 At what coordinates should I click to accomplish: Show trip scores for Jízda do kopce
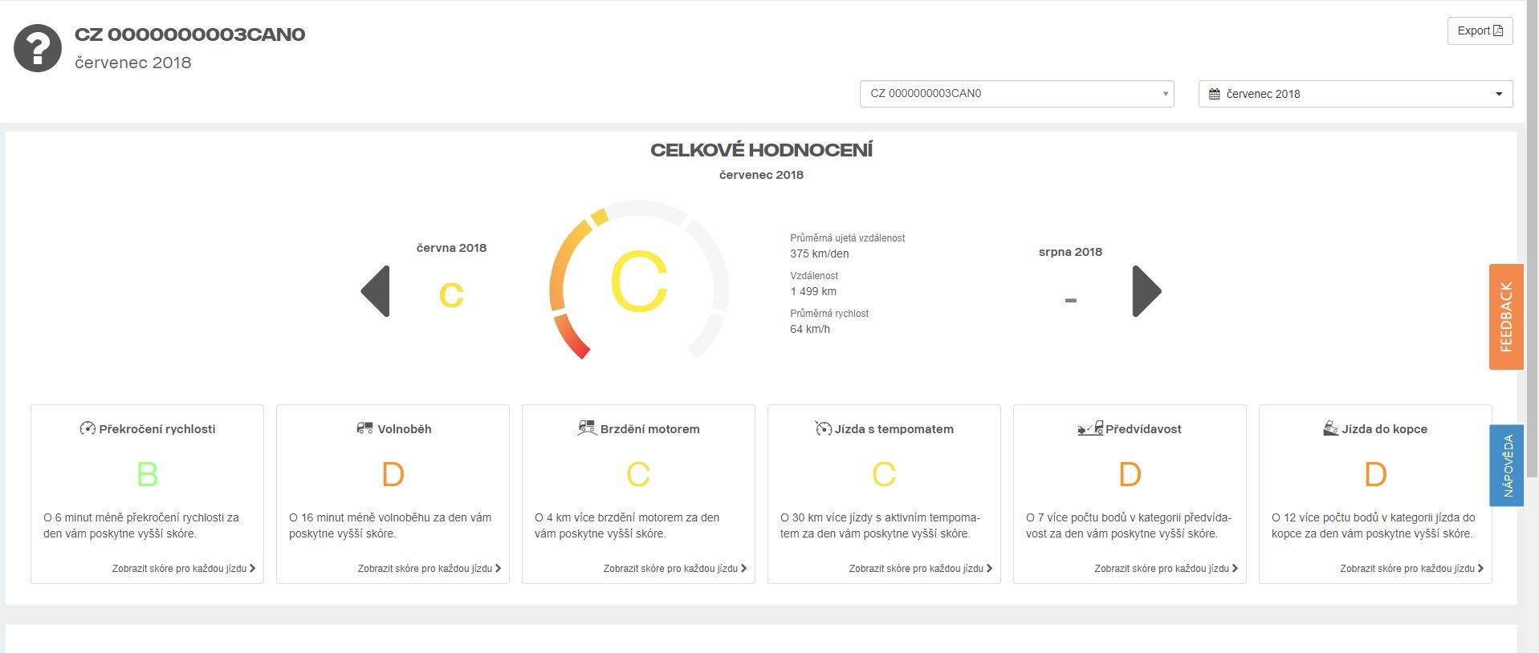coord(1412,569)
